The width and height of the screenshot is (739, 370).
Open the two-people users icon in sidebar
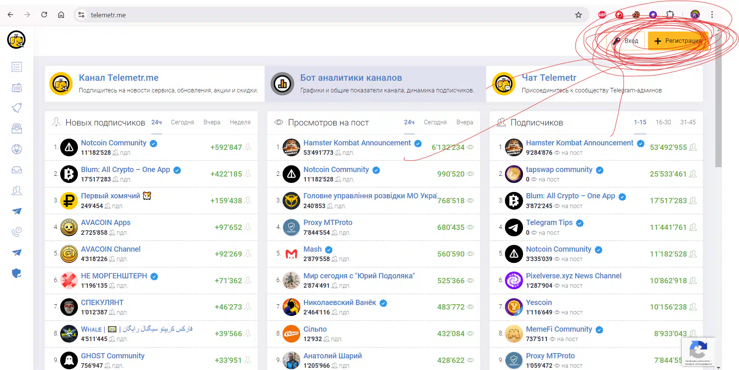click(x=17, y=190)
